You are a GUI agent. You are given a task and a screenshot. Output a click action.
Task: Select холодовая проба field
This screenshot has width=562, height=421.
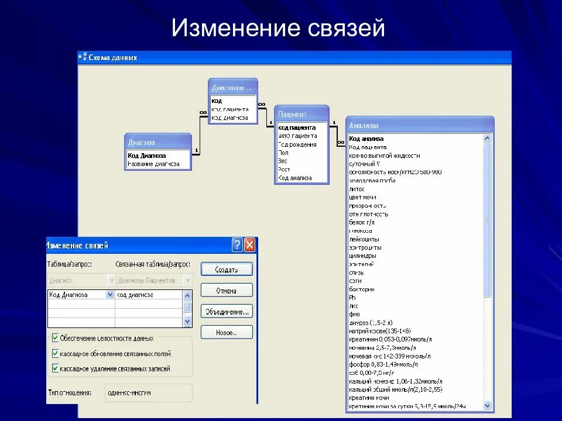[372, 181]
